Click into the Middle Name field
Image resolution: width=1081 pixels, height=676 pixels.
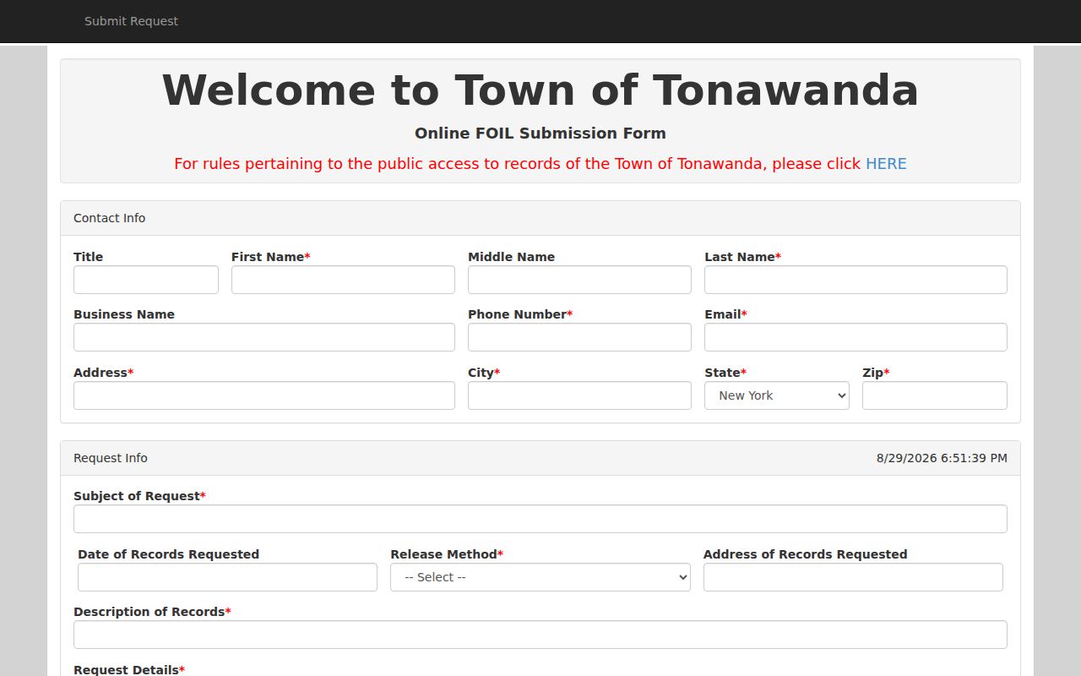click(579, 280)
